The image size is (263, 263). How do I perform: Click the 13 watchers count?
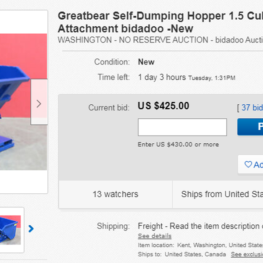[x=115, y=194]
